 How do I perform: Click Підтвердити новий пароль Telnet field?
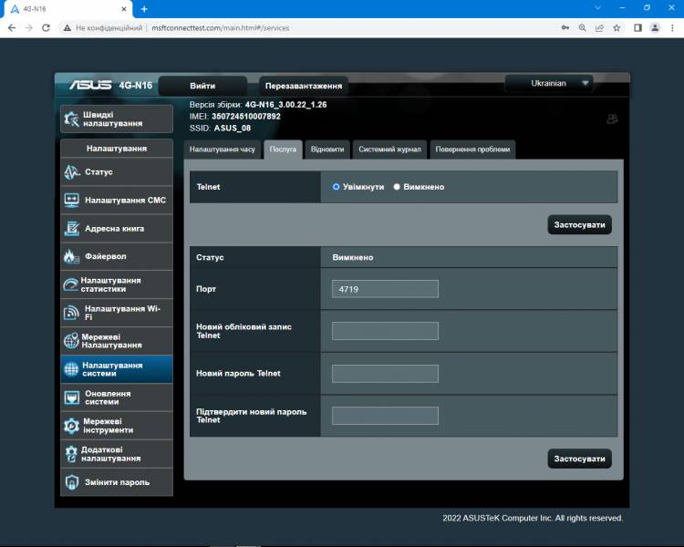tap(385, 416)
